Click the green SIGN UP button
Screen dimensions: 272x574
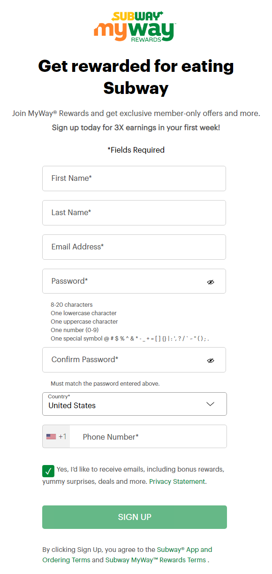pos(135,517)
